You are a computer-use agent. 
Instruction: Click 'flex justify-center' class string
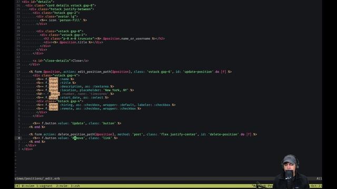tap(179, 134)
